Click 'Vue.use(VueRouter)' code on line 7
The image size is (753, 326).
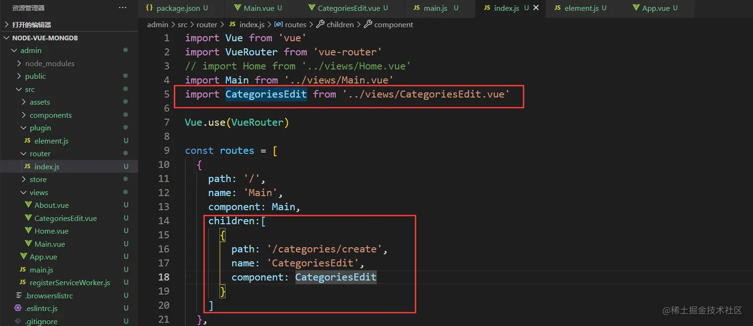pos(237,122)
